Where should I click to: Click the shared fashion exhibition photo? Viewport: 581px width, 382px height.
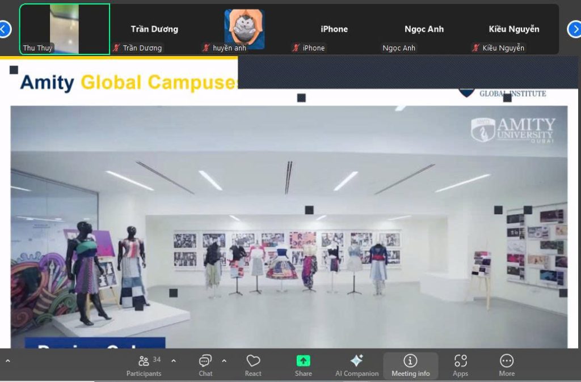click(x=289, y=227)
